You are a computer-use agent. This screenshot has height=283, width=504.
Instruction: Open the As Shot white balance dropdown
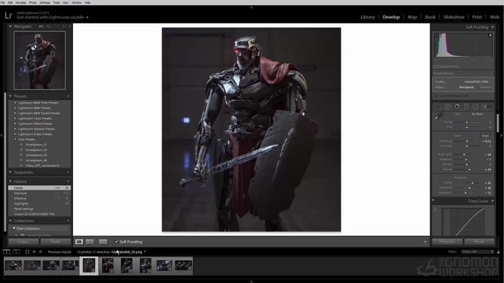pyautogui.click(x=478, y=114)
